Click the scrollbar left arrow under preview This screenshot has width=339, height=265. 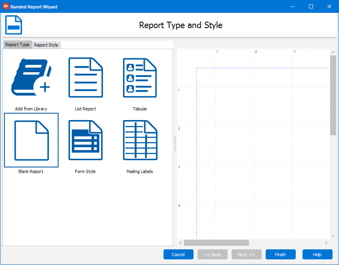tap(180, 243)
